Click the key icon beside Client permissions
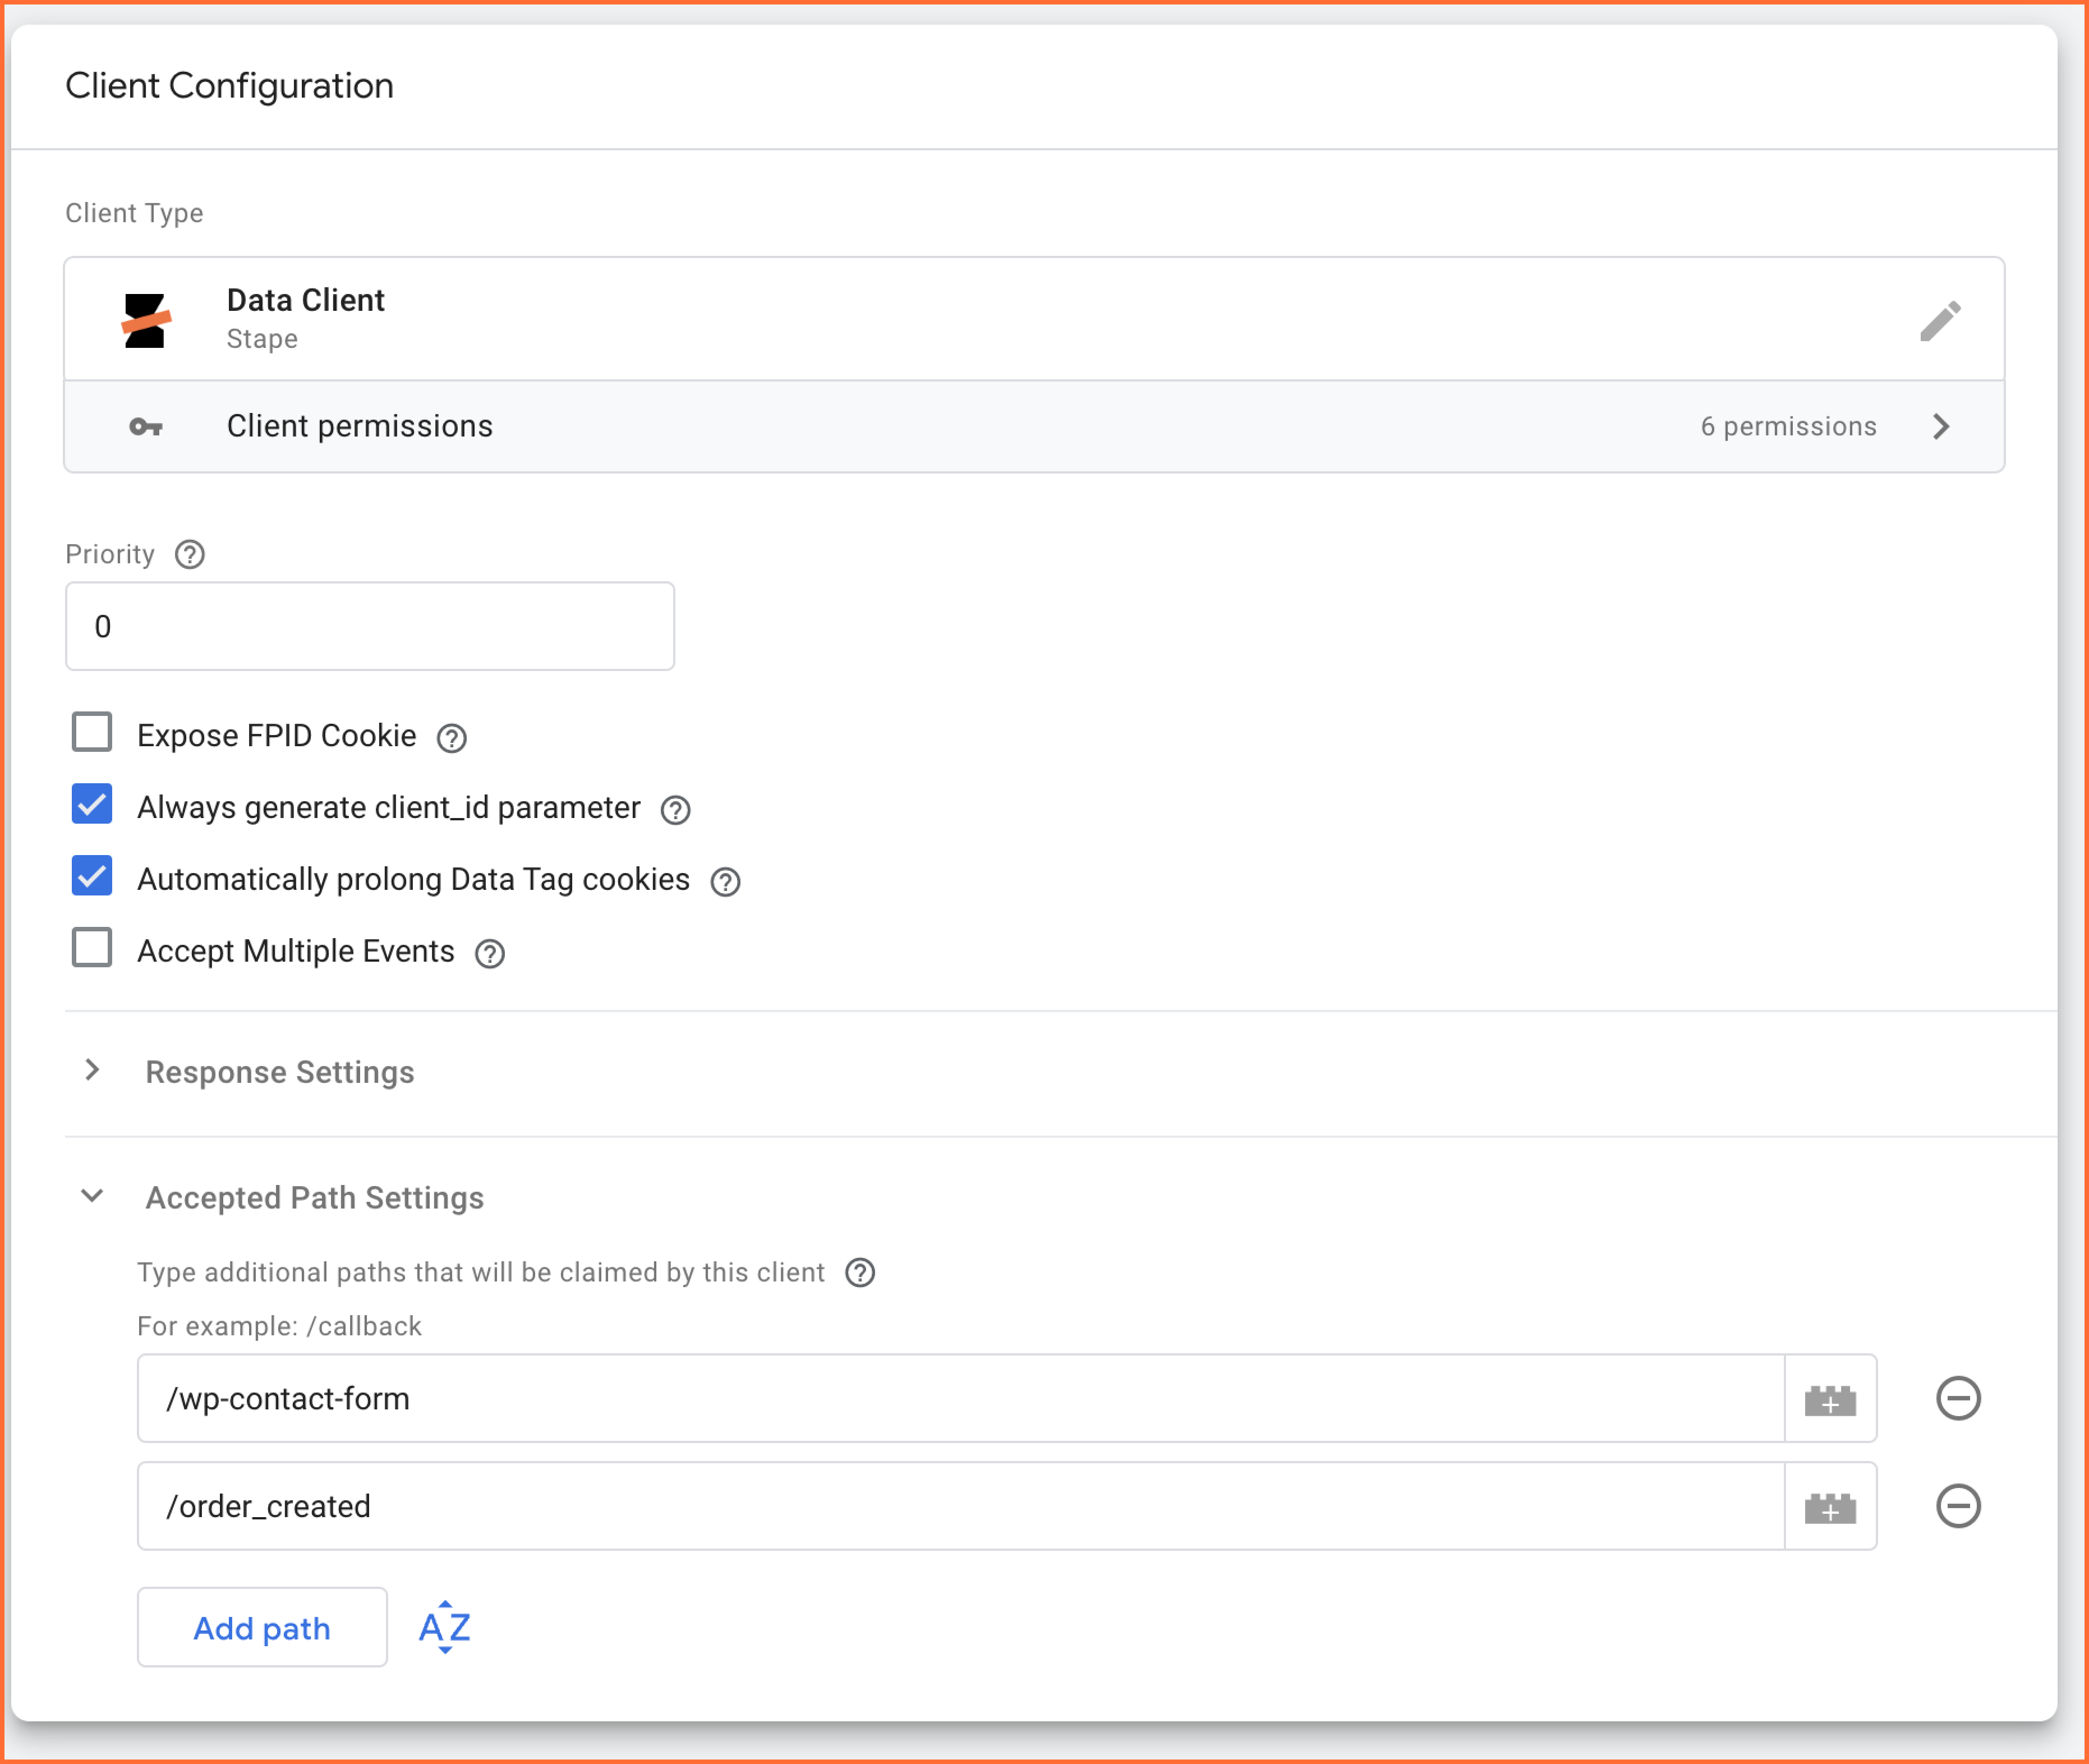2089x1764 pixels. pyautogui.click(x=146, y=427)
